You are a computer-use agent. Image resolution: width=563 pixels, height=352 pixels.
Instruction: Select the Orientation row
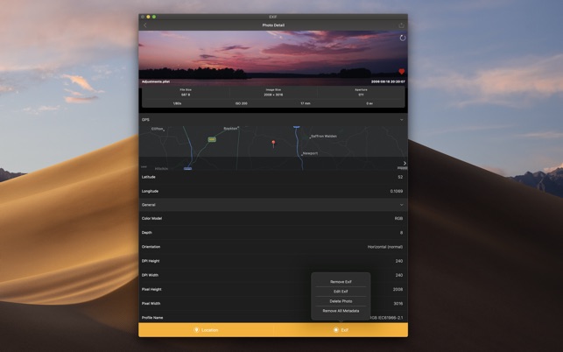pos(273,247)
